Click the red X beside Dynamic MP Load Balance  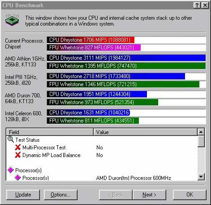pos(17,155)
